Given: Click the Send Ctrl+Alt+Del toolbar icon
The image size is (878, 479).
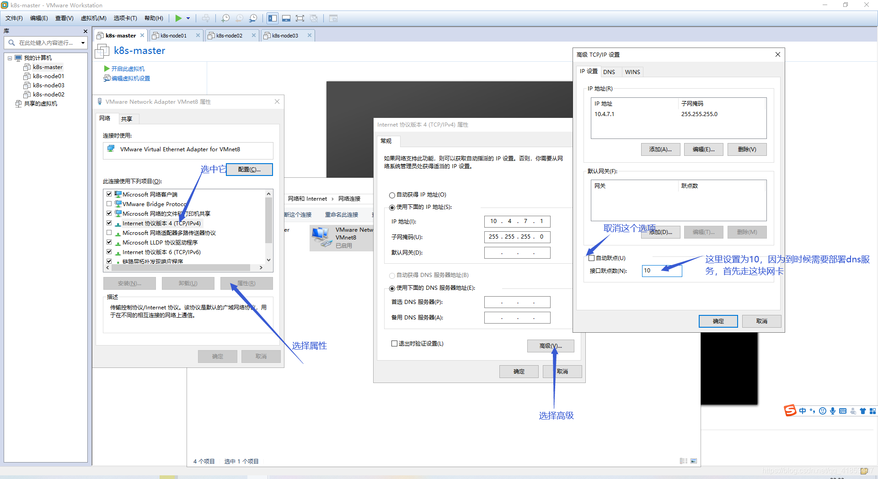Looking at the screenshot, I should coord(206,18).
